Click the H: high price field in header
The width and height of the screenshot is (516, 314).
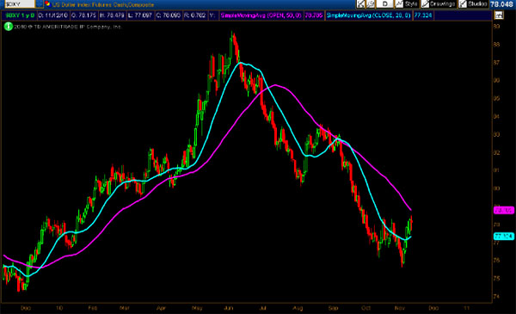pyautogui.click(x=112, y=15)
